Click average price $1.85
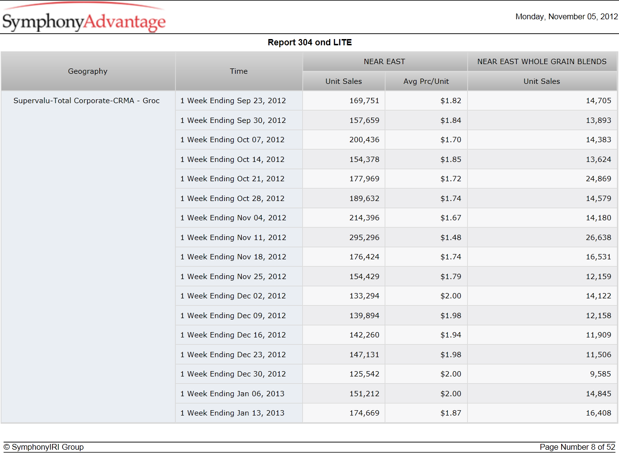This screenshot has height=456, width=619. pos(451,160)
